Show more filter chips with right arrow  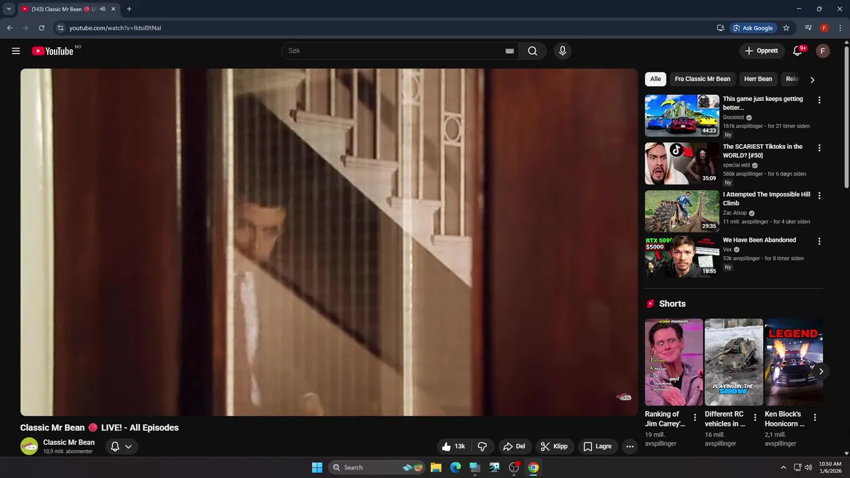click(x=811, y=80)
